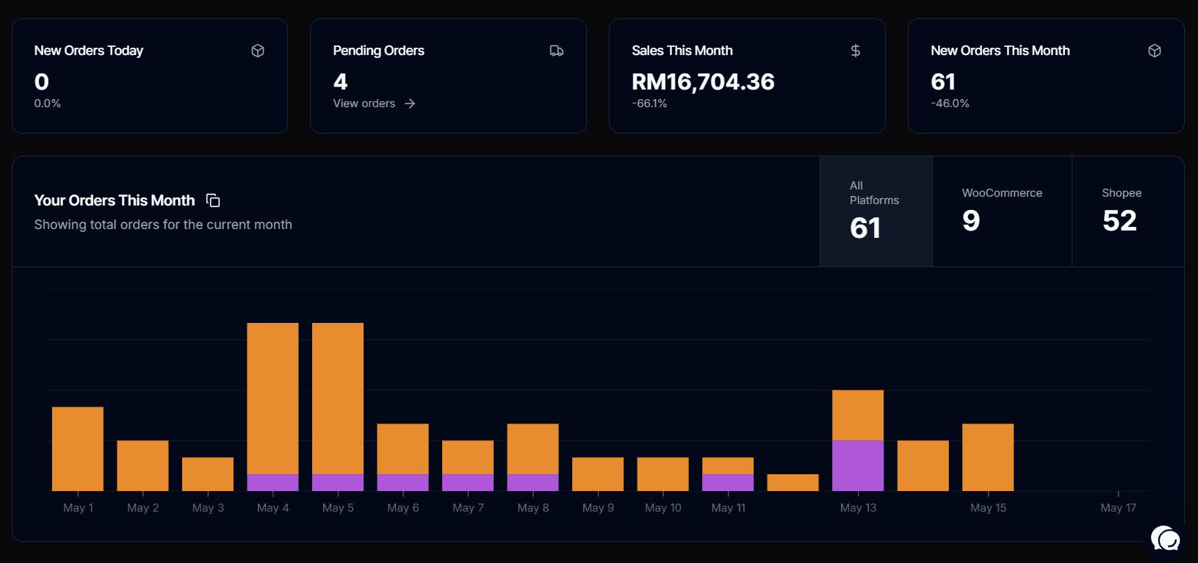Image resolution: width=1198 pixels, height=563 pixels.
Task: Switch to the Shopee tab
Action: [1127, 211]
